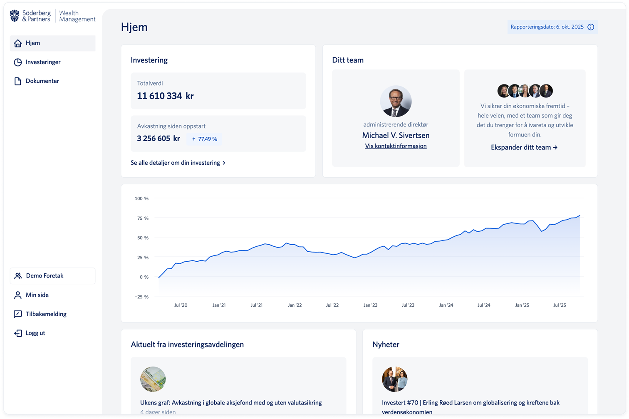Viewport: 629px width, 419px height.
Task: Click Michael V. Sivertsen's profile photo
Action: 396,102
